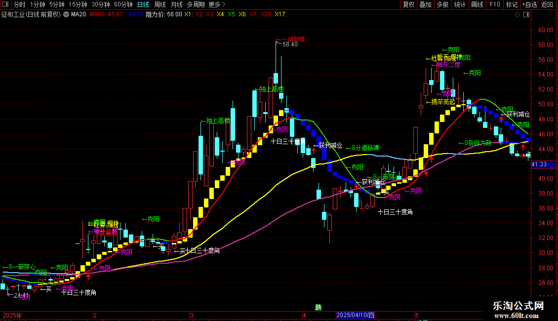
Task: Open the indicator dropdown next to 征和工业
Action: tap(66, 15)
